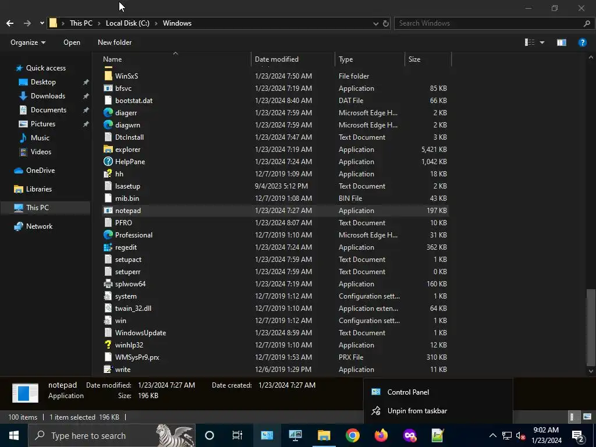Select OneDrive in the navigation pane
Screen dimensions: 596x447
tap(40, 171)
